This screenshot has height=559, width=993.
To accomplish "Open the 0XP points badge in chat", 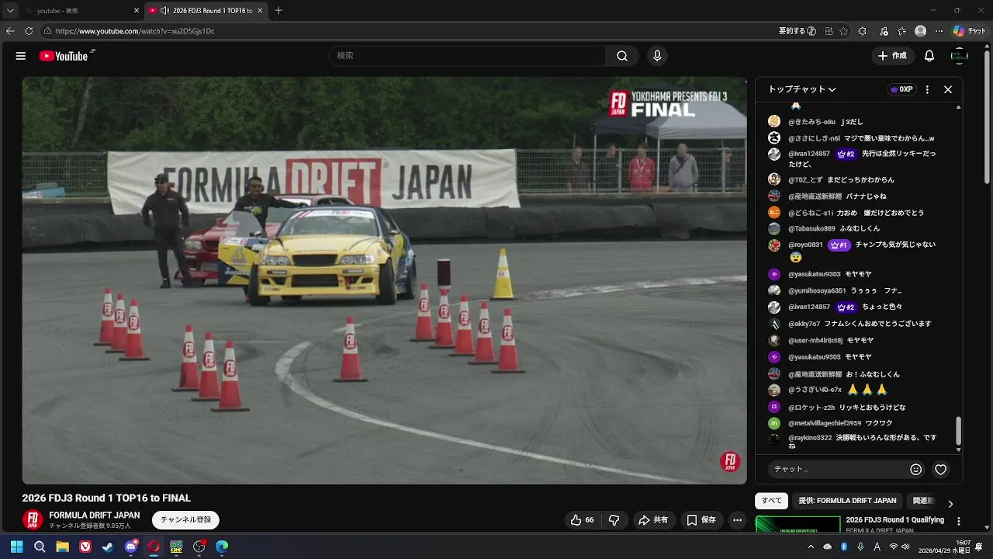I will [x=901, y=89].
